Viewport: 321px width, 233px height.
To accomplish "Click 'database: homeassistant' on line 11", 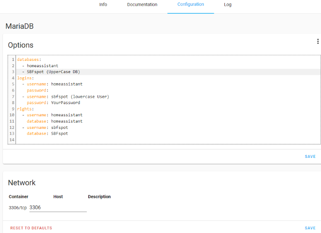I will pos(55,121).
